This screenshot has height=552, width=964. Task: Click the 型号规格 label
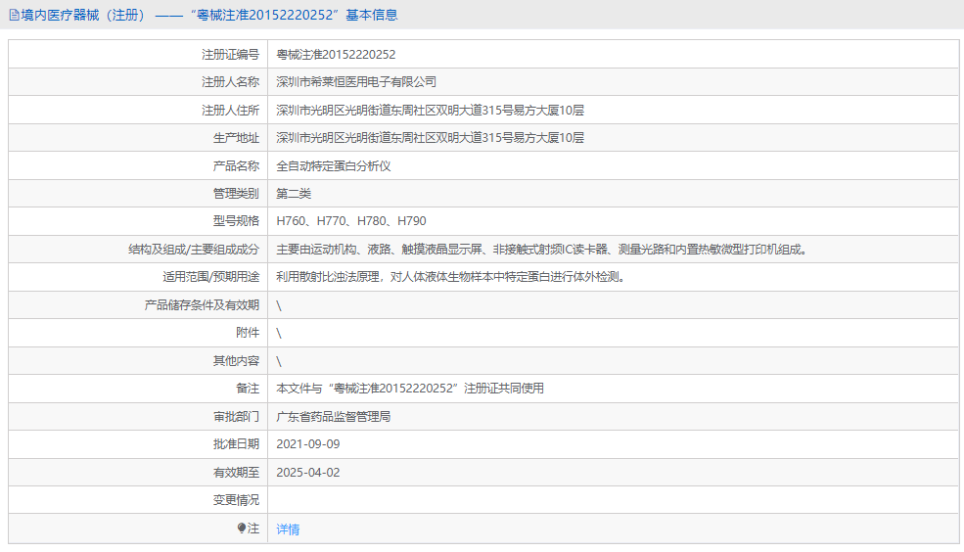236,220
